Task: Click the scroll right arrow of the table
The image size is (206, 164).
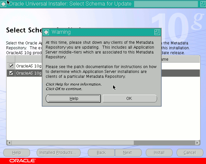Action: [x=197, y=143]
